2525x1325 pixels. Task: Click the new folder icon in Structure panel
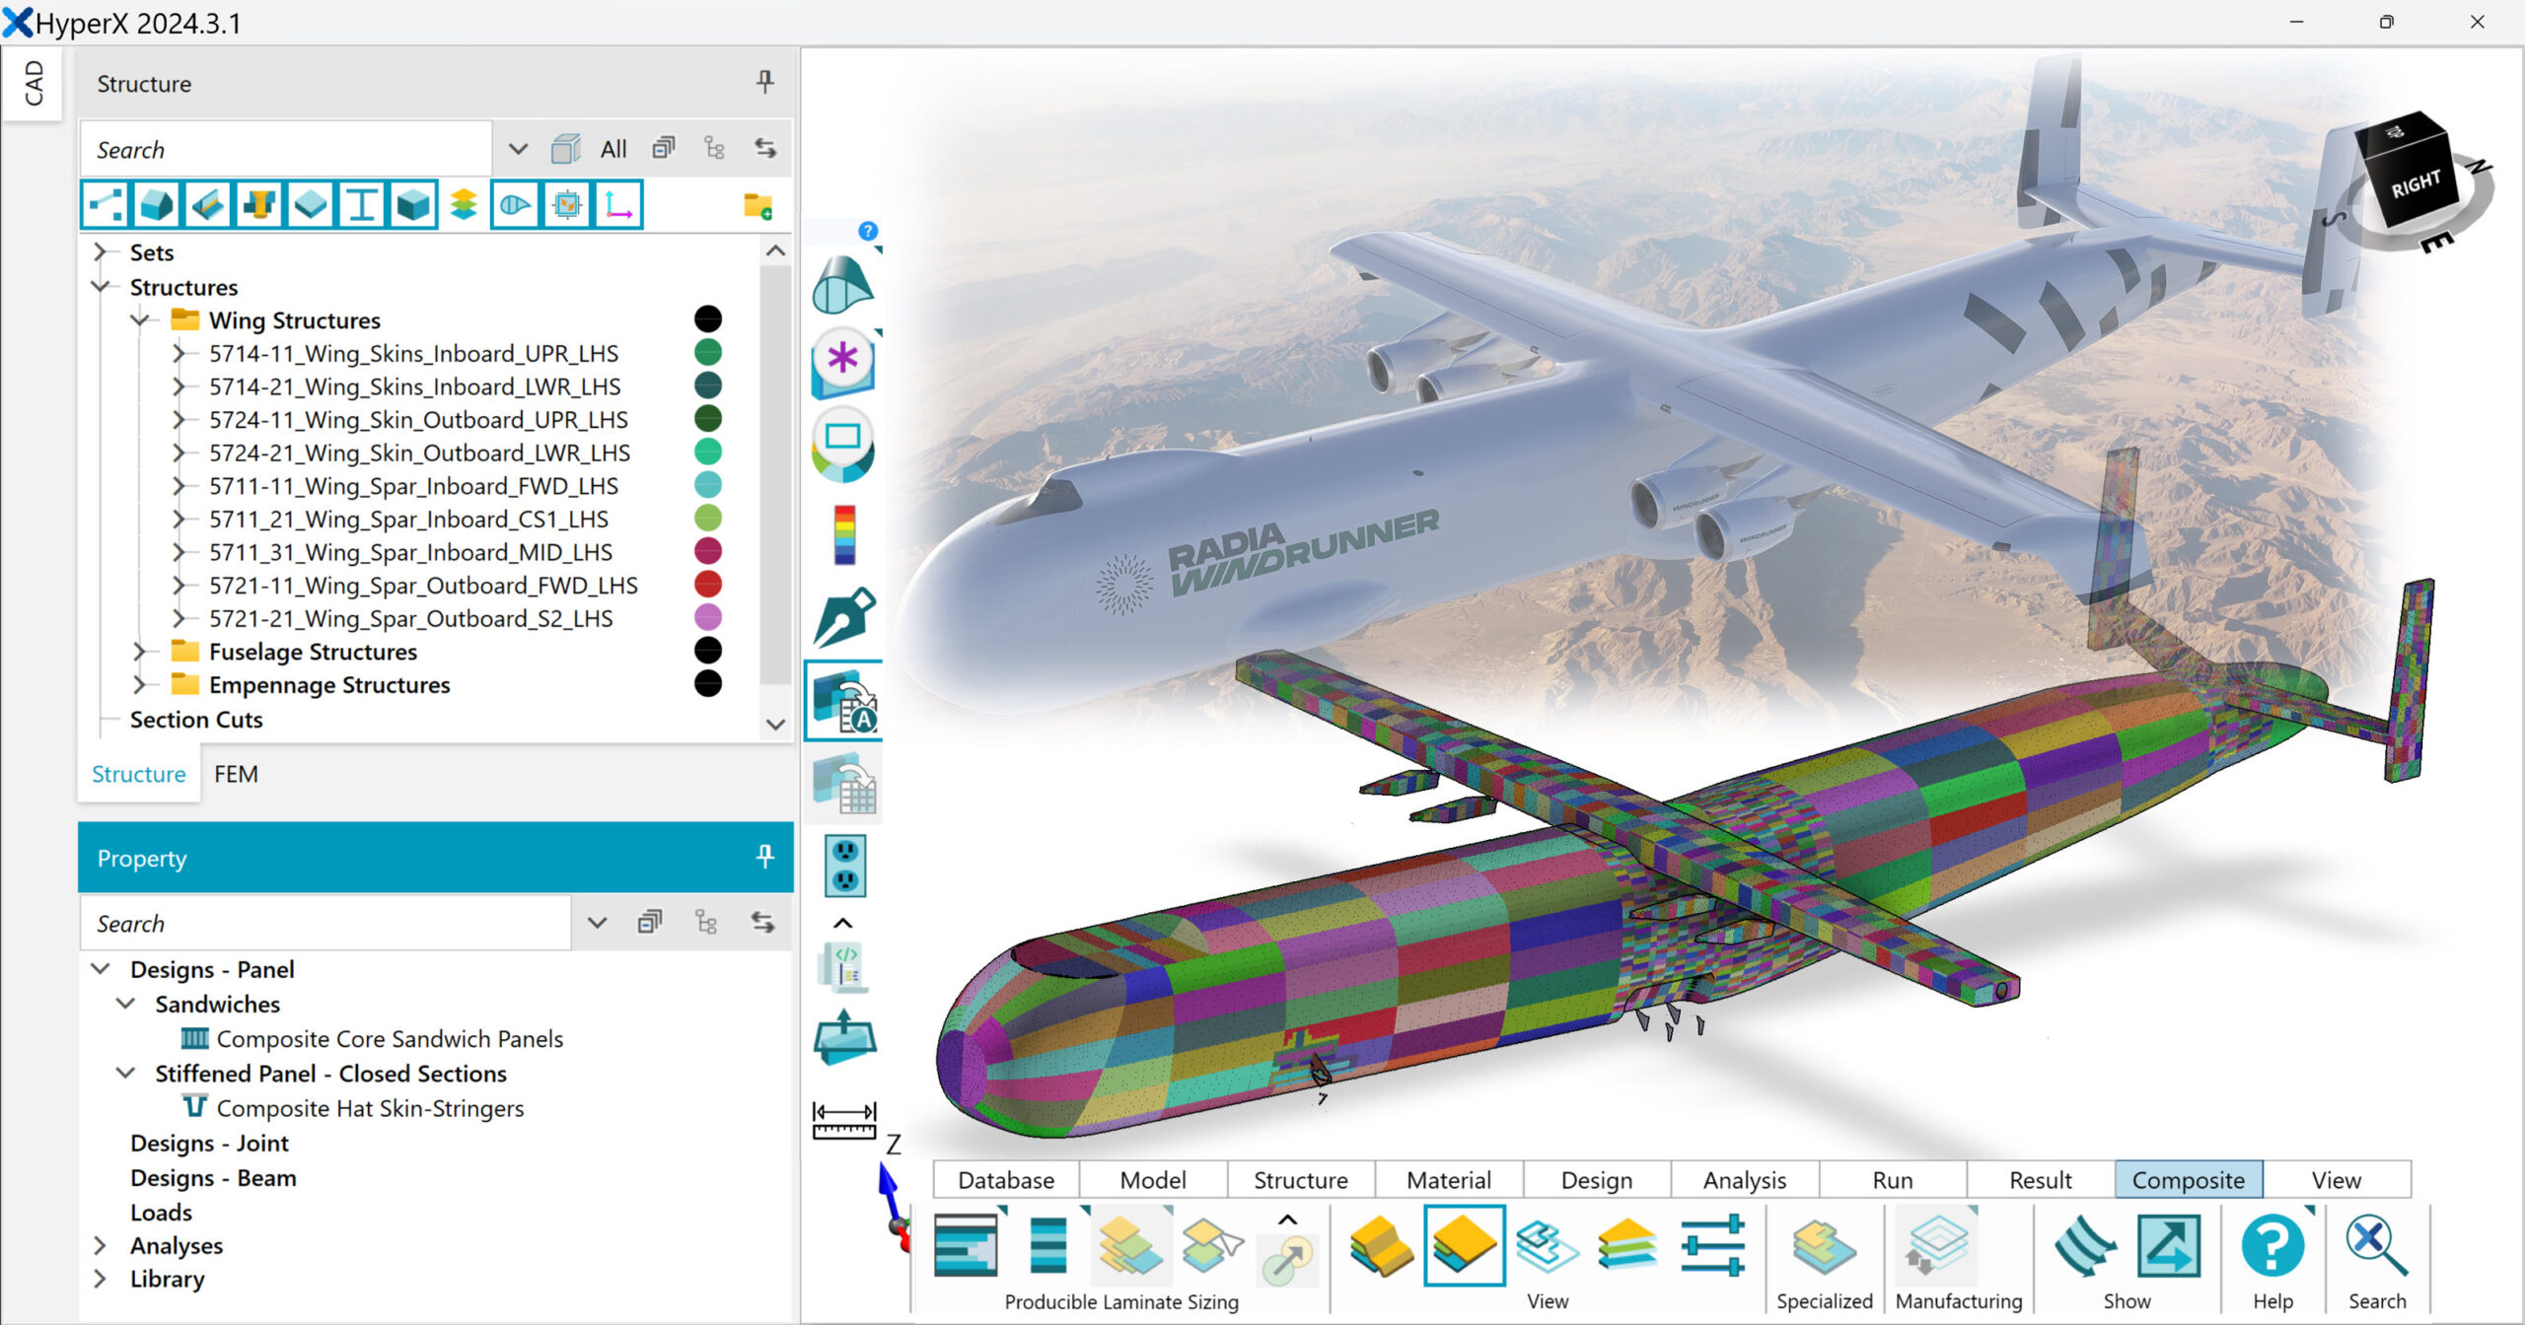[x=757, y=206]
